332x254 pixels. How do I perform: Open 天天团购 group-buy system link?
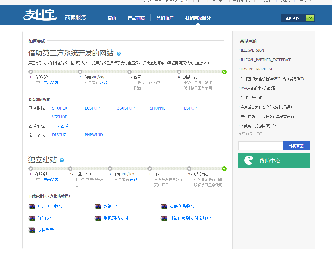(x=60, y=126)
